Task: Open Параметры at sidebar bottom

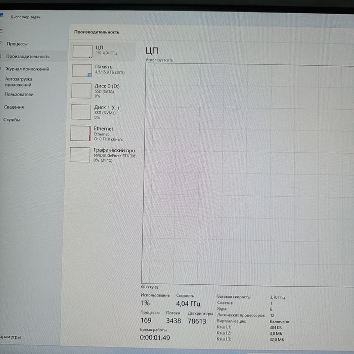Action: click(x=11, y=337)
